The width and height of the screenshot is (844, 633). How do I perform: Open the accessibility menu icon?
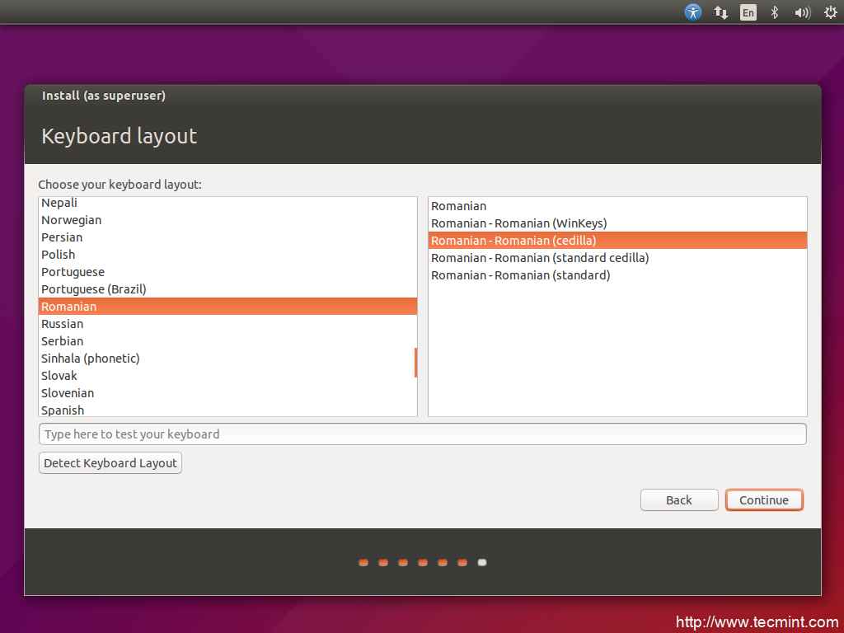point(693,12)
